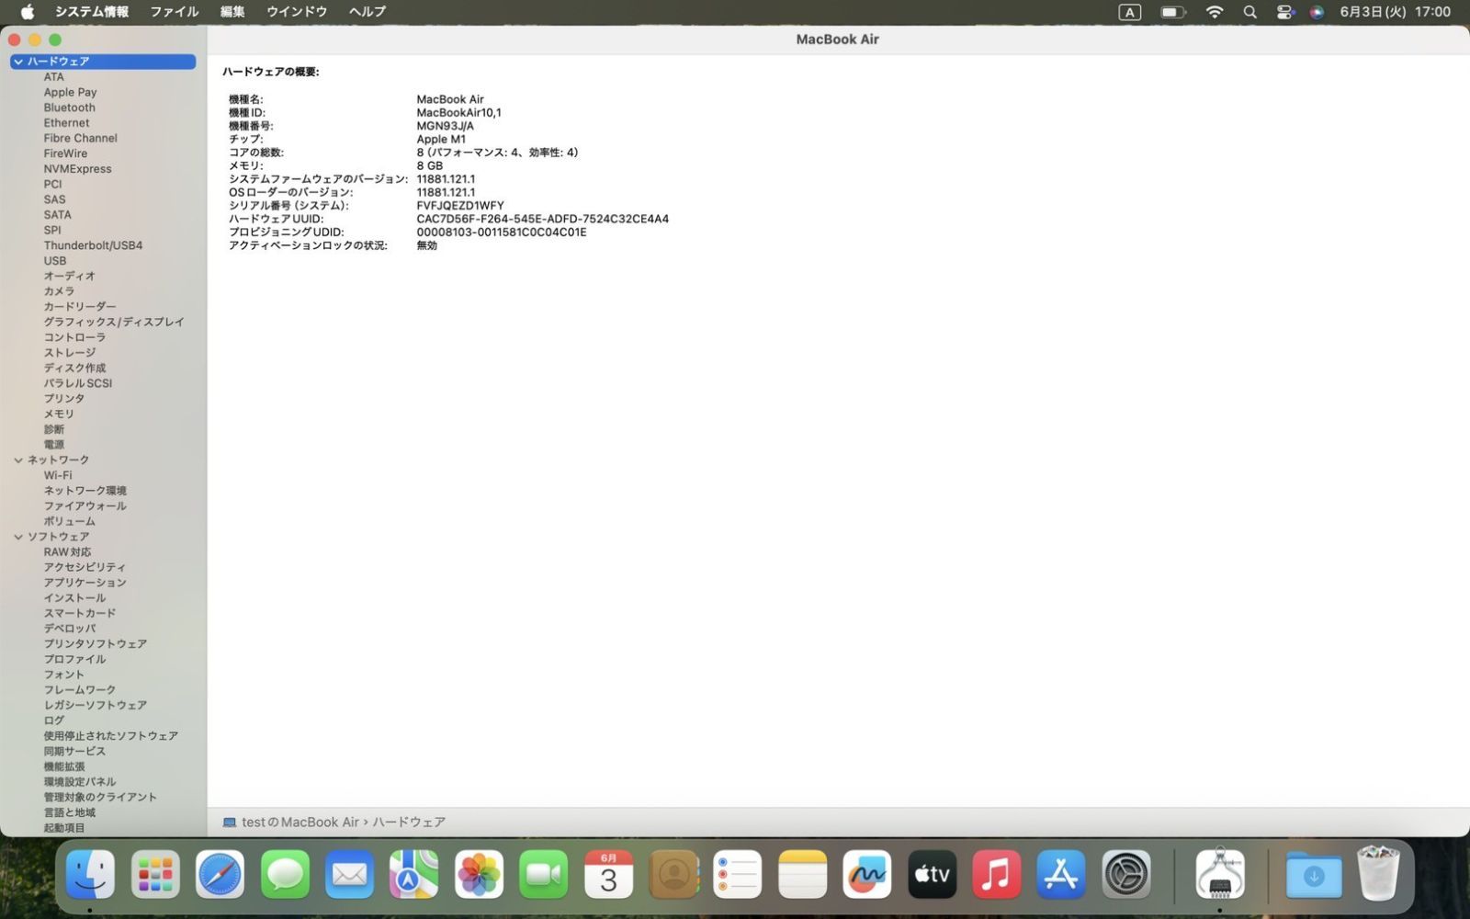Image resolution: width=1470 pixels, height=919 pixels.
Task: Open the システム情報 menu
Action: [92, 12]
